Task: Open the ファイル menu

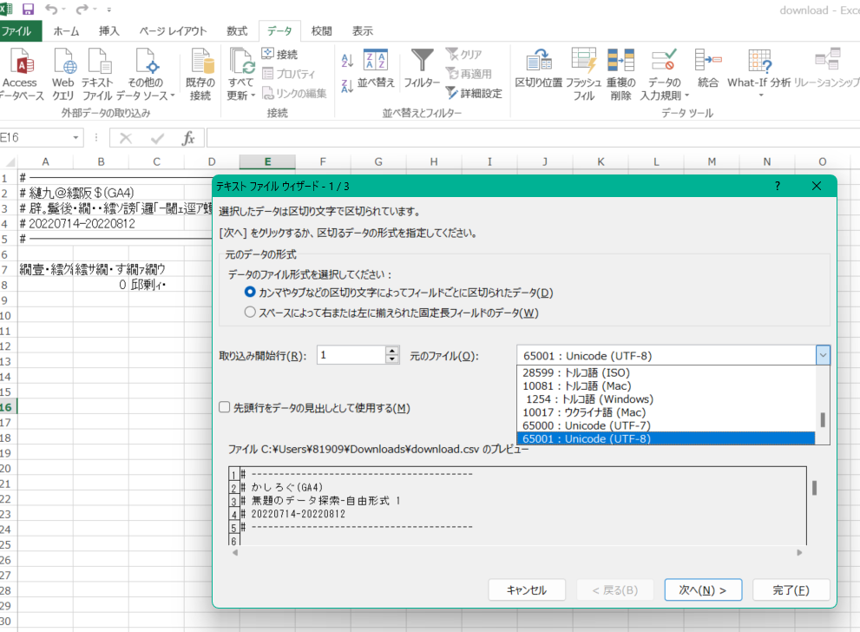Action: (21, 30)
